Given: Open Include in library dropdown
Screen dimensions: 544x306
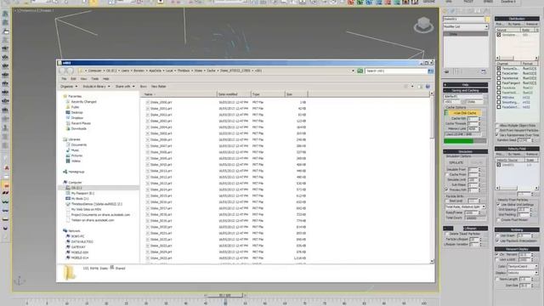Looking at the screenshot, I should coord(96,87).
